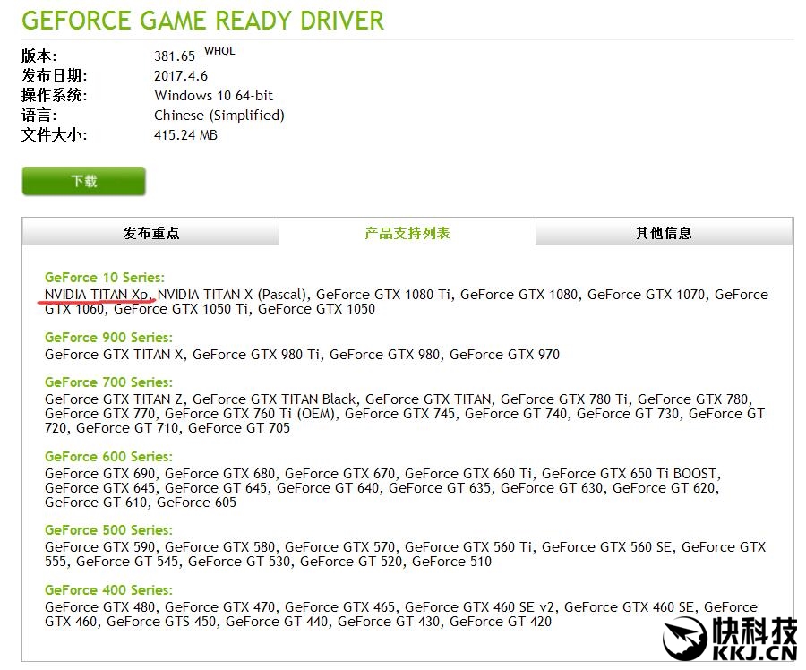
Task: Select GeForce GTX 590 text
Action: [99, 547]
